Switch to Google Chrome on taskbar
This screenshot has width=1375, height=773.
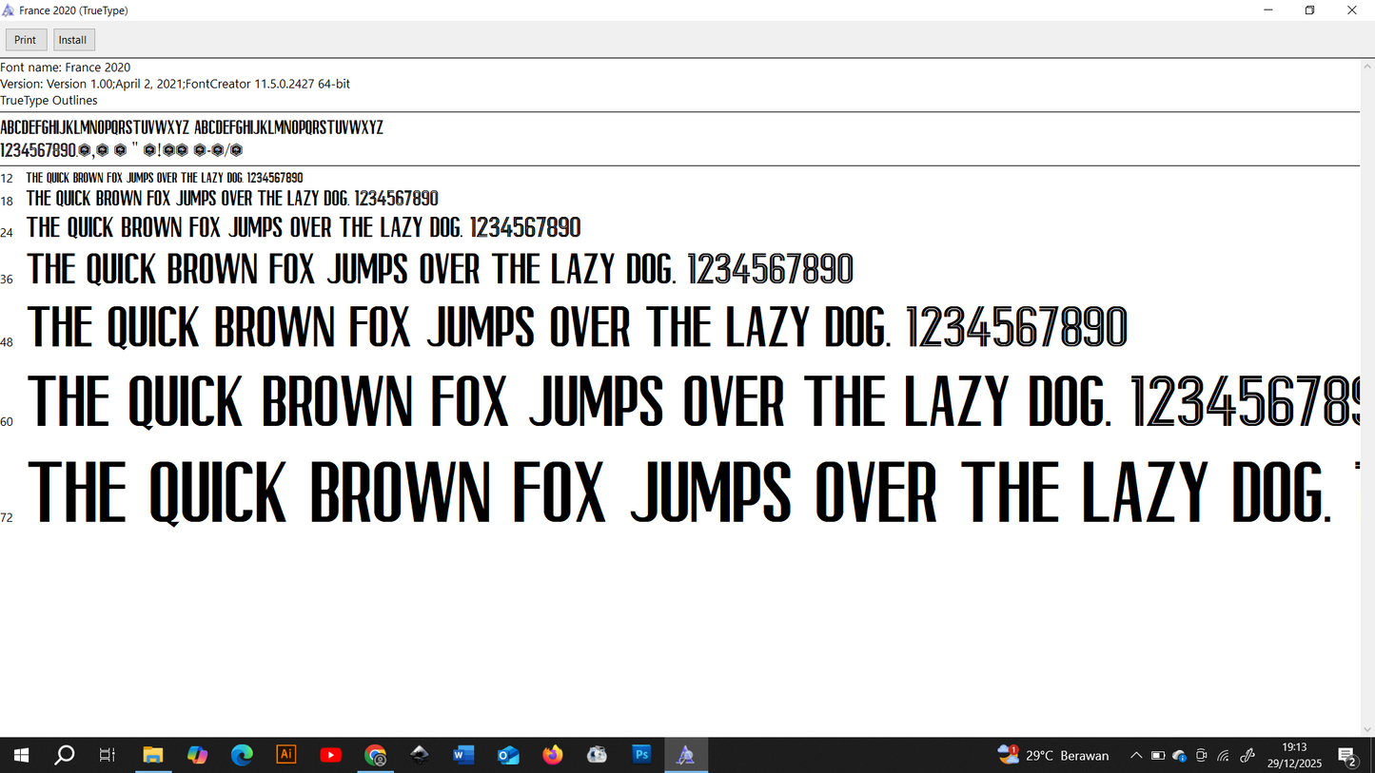pos(375,755)
